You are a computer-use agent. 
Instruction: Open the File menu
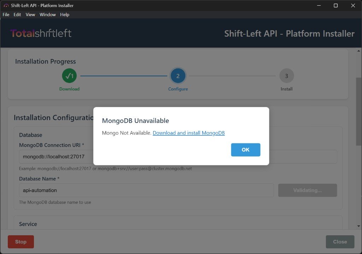point(6,14)
